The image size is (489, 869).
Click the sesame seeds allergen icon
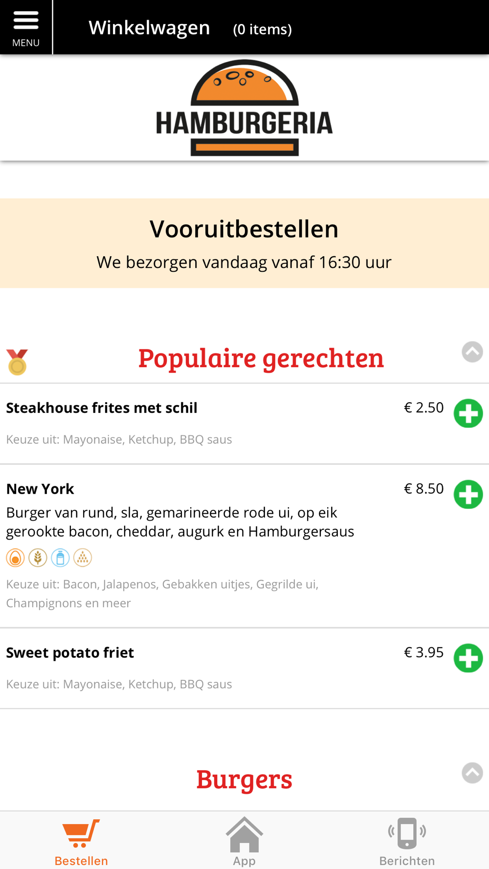83,558
